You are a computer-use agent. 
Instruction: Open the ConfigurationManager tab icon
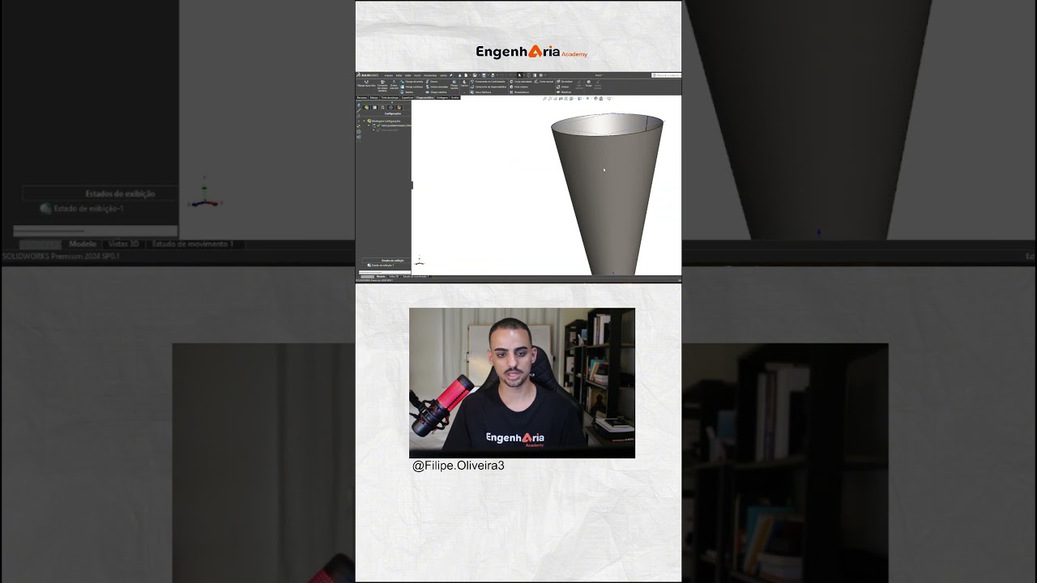pos(382,108)
